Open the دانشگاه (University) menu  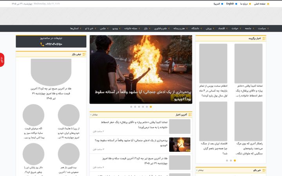coord(195,29)
